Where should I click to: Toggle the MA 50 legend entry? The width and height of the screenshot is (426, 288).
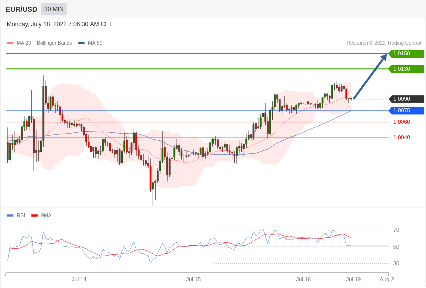point(90,43)
